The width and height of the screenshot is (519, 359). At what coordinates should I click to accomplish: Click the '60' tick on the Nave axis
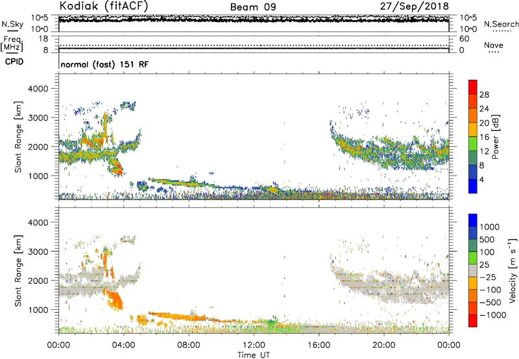click(x=465, y=39)
